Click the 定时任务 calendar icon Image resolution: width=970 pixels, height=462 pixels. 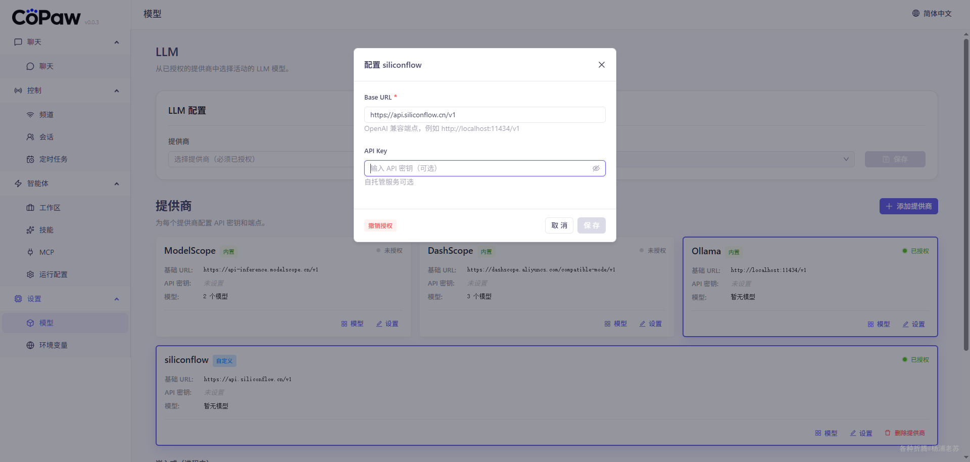[30, 159]
